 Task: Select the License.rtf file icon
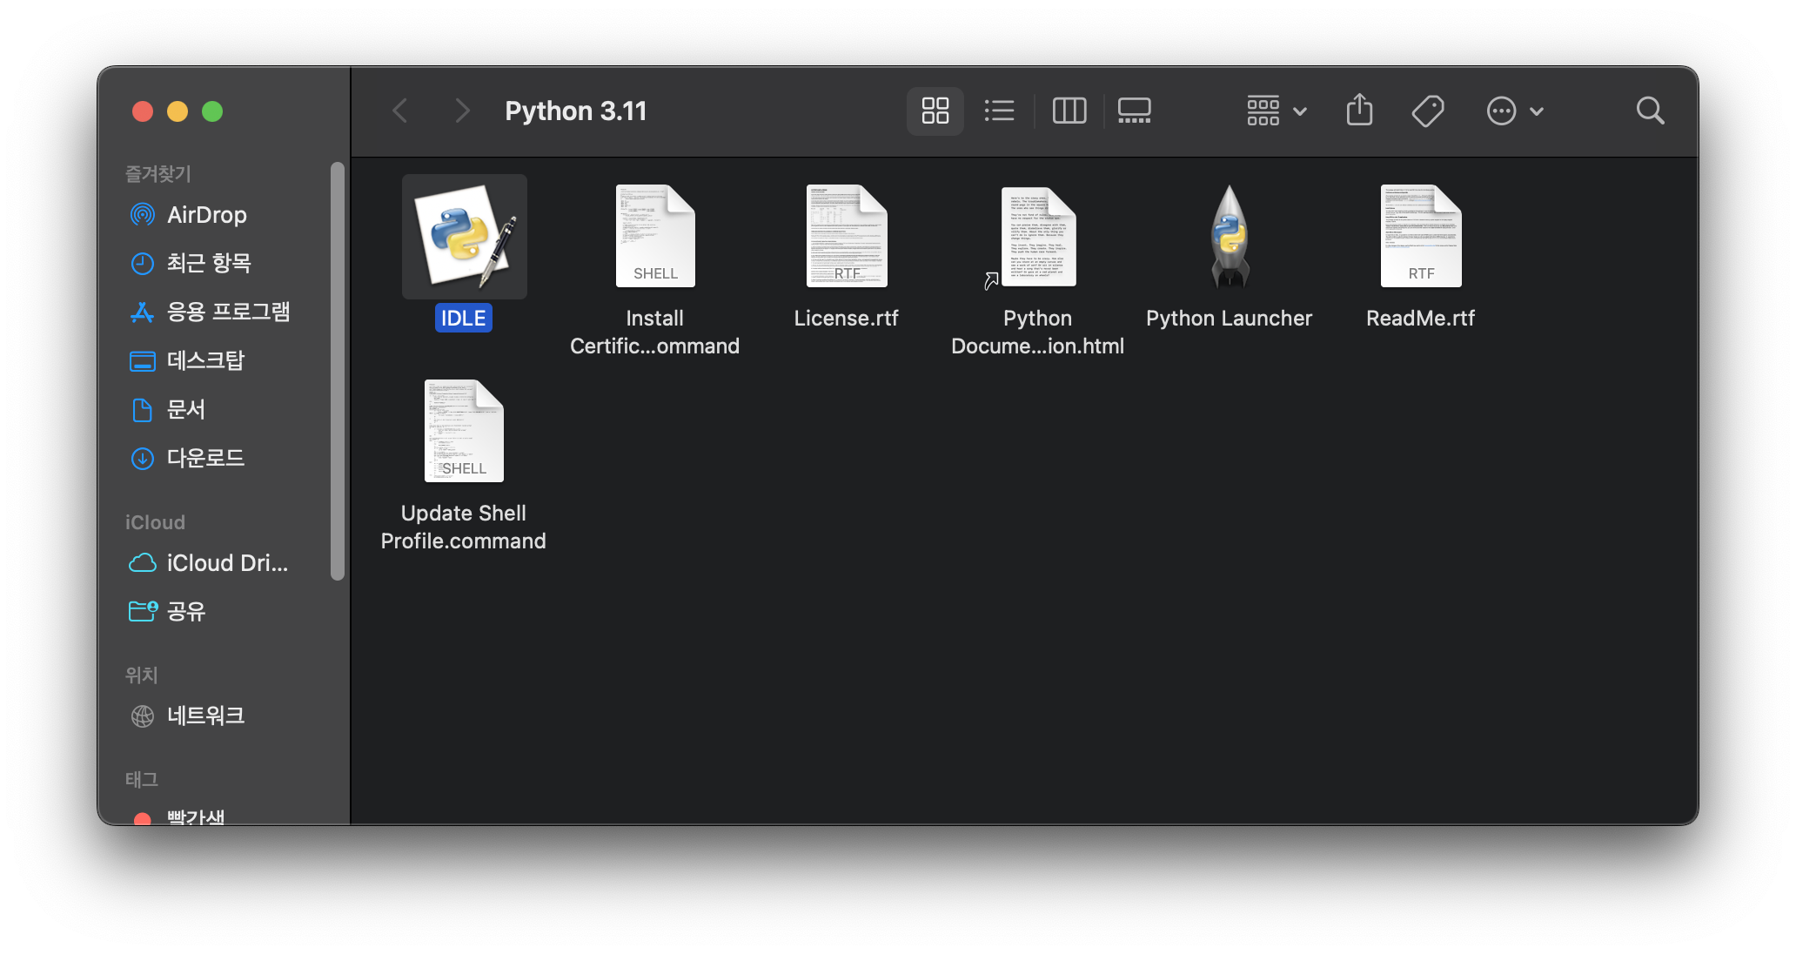846,237
